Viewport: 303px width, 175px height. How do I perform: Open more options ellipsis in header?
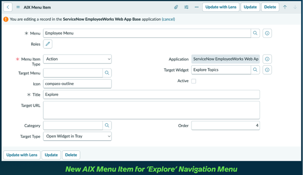click(x=197, y=7)
